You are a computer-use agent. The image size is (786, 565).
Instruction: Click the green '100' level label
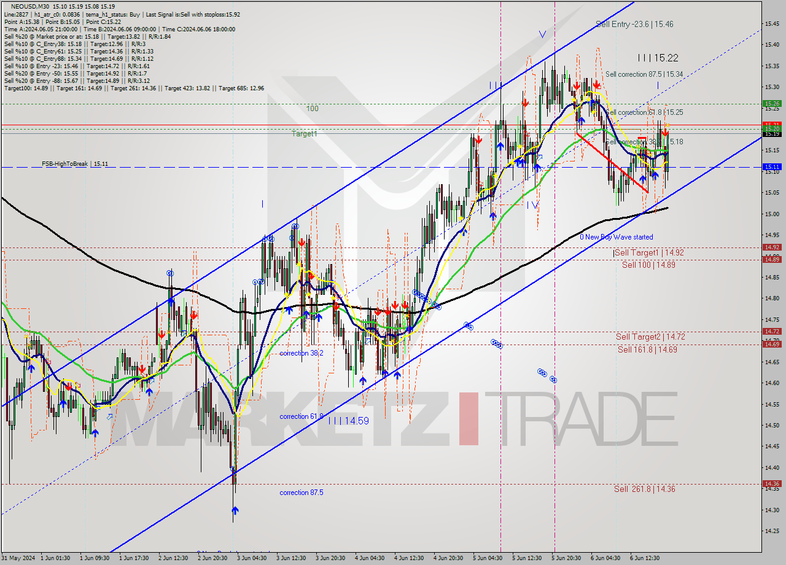click(313, 109)
